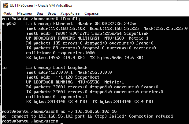Click the VirtualBox icon in the title bar
The height and width of the screenshot is (124, 189).
pos(6,5)
